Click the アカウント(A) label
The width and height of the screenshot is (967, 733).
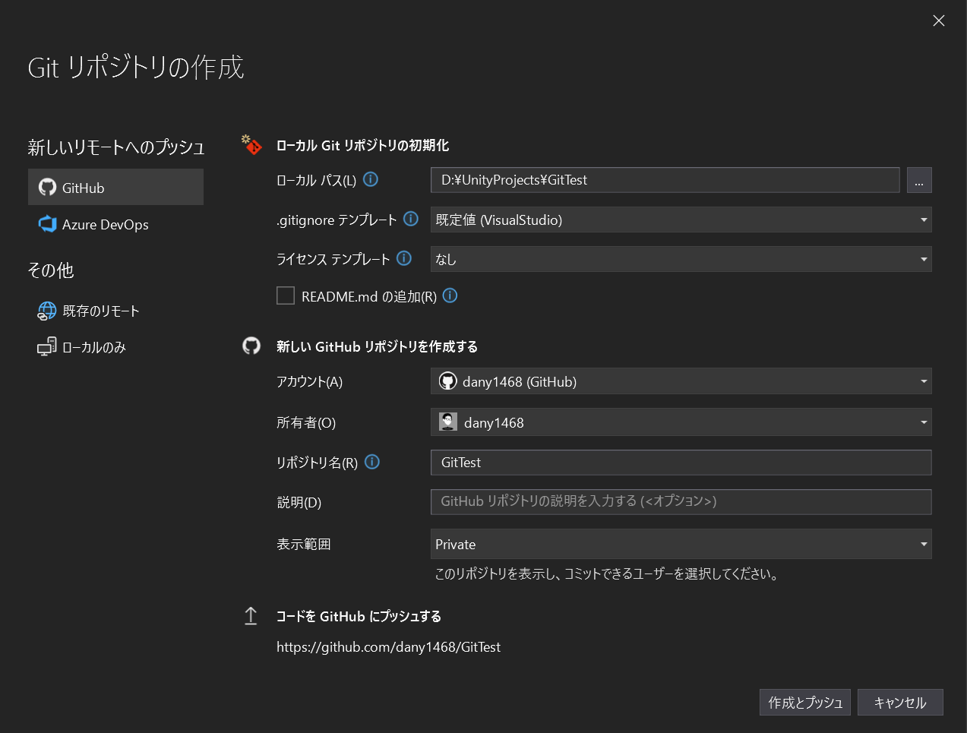[x=310, y=381]
